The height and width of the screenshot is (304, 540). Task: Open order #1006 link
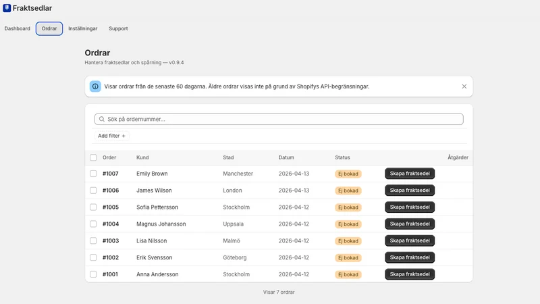(x=111, y=191)
